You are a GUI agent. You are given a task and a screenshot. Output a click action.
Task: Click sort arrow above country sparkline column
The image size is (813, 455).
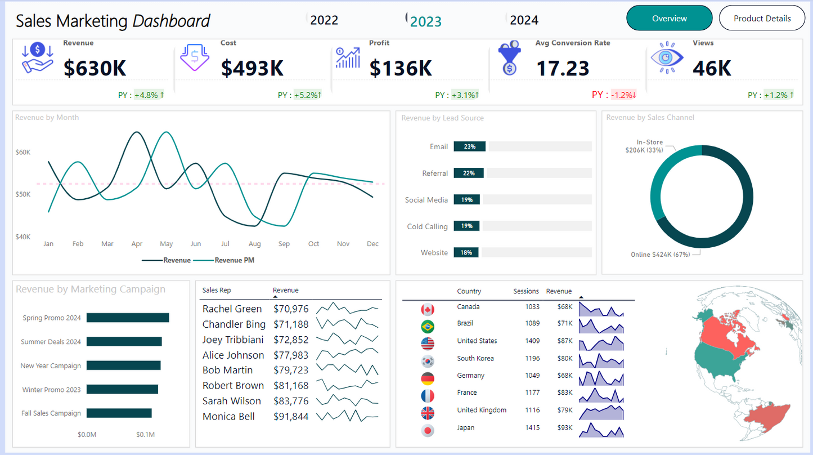click(x=581, y=297)
